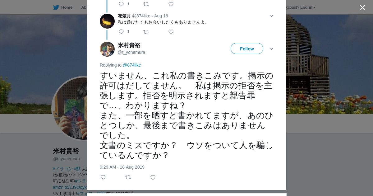Screen dimensions: 373x196
Task: Open the Log in dropdown
Action: click(308, 7)
